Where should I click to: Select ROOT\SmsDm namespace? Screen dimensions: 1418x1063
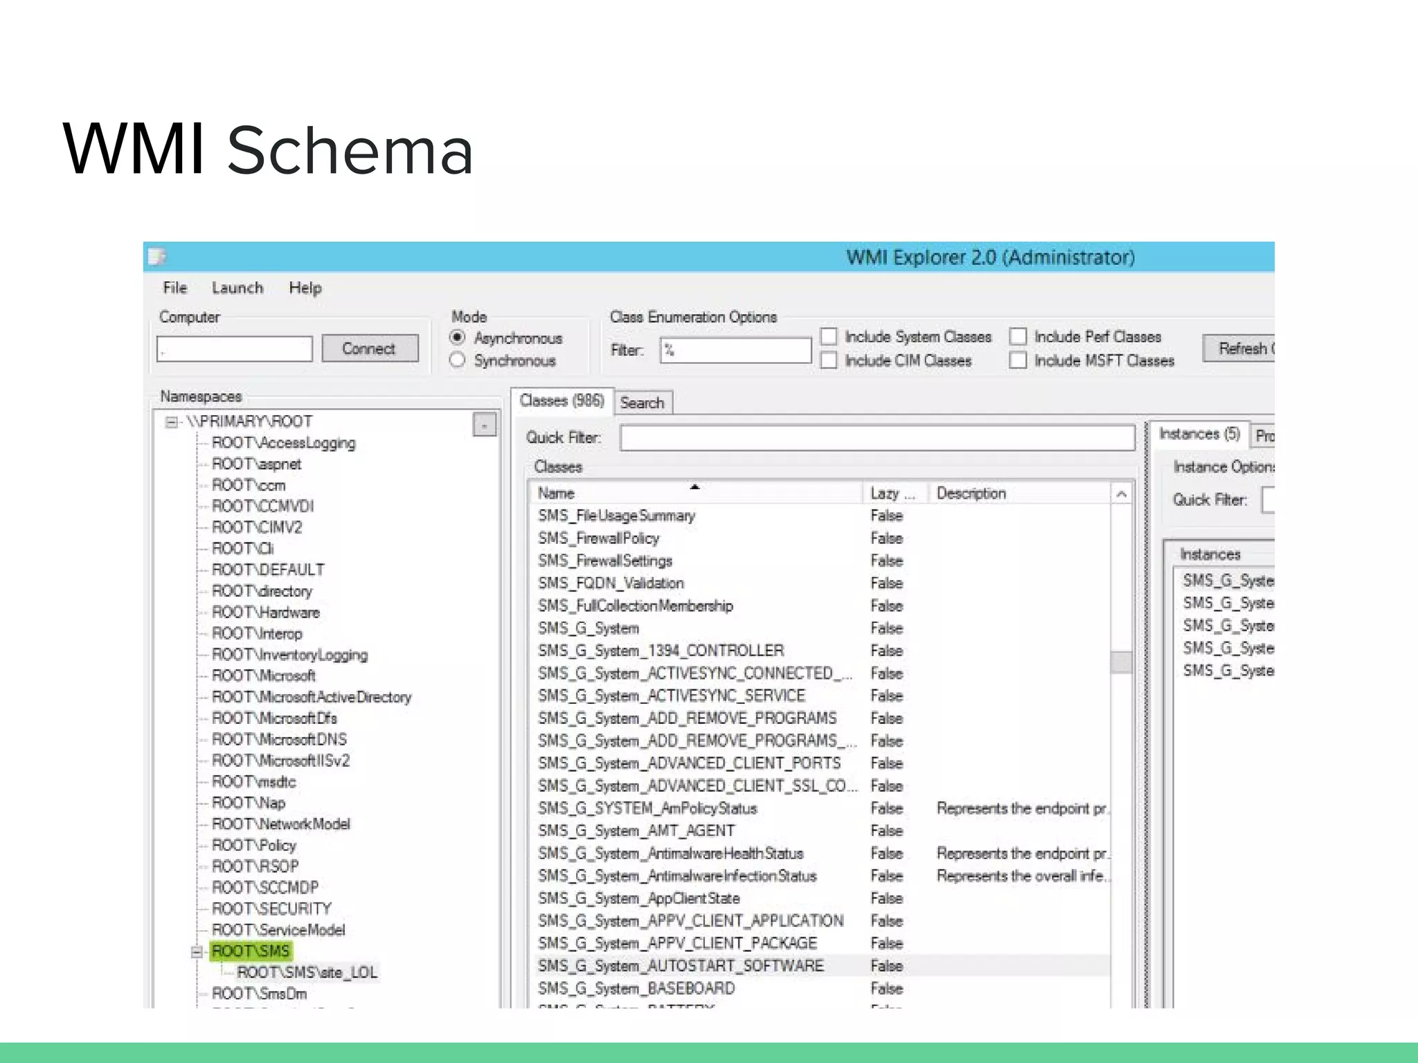click(x=260, y=994)
